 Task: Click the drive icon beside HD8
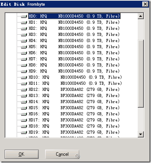(x=24, y=65)
